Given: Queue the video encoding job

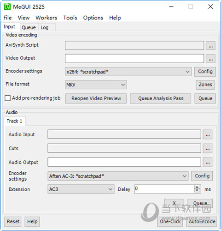Looking at the screenshot, I should pyautogui.click(x=205, y=98).
